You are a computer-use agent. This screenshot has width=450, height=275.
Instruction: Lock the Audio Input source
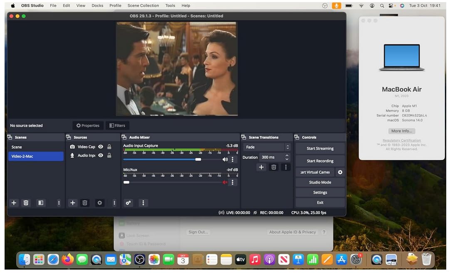(109, 155)
